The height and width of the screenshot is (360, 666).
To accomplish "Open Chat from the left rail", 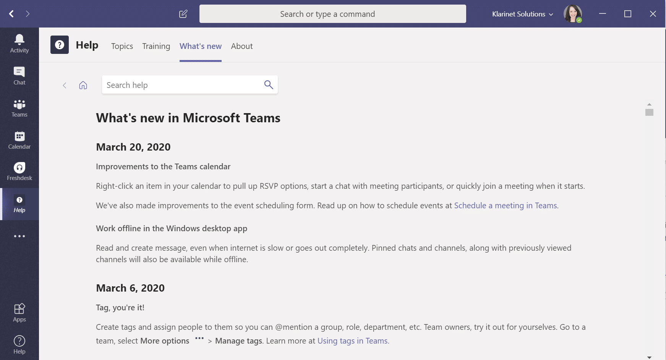I will (19, 76).
